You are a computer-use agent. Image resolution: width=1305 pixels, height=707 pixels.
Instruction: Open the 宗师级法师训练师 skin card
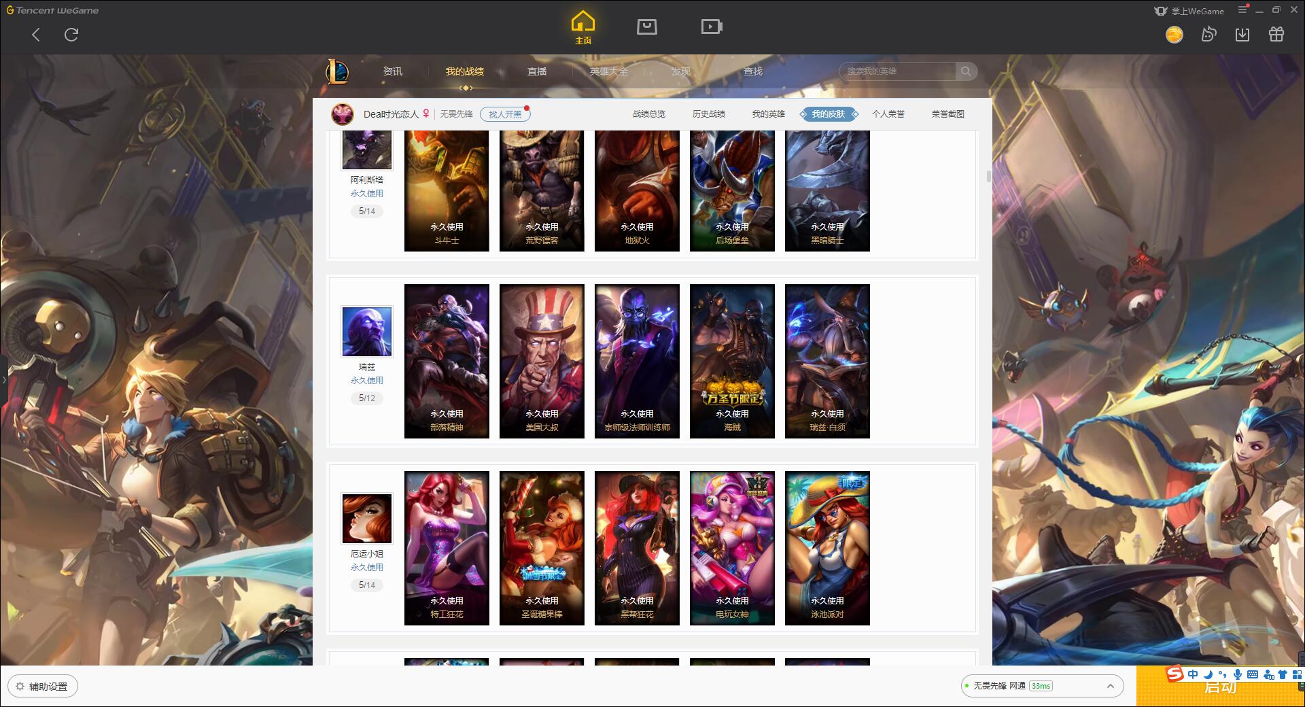click(x=637, y=361)
